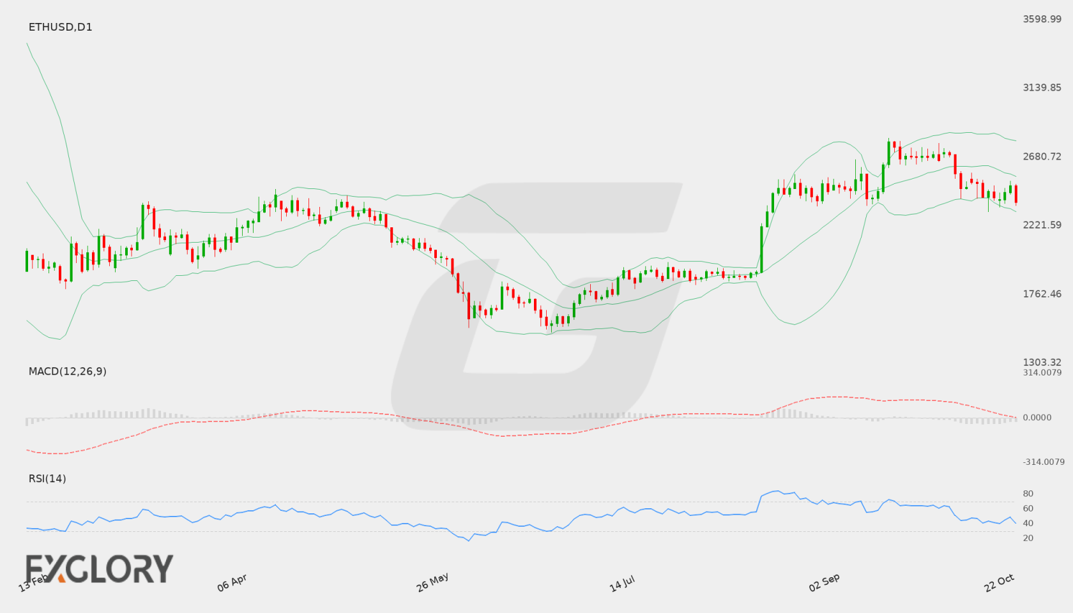
Task: Click the 13 Feb date label
Action: pyautogui.click(x=33, y=582)
